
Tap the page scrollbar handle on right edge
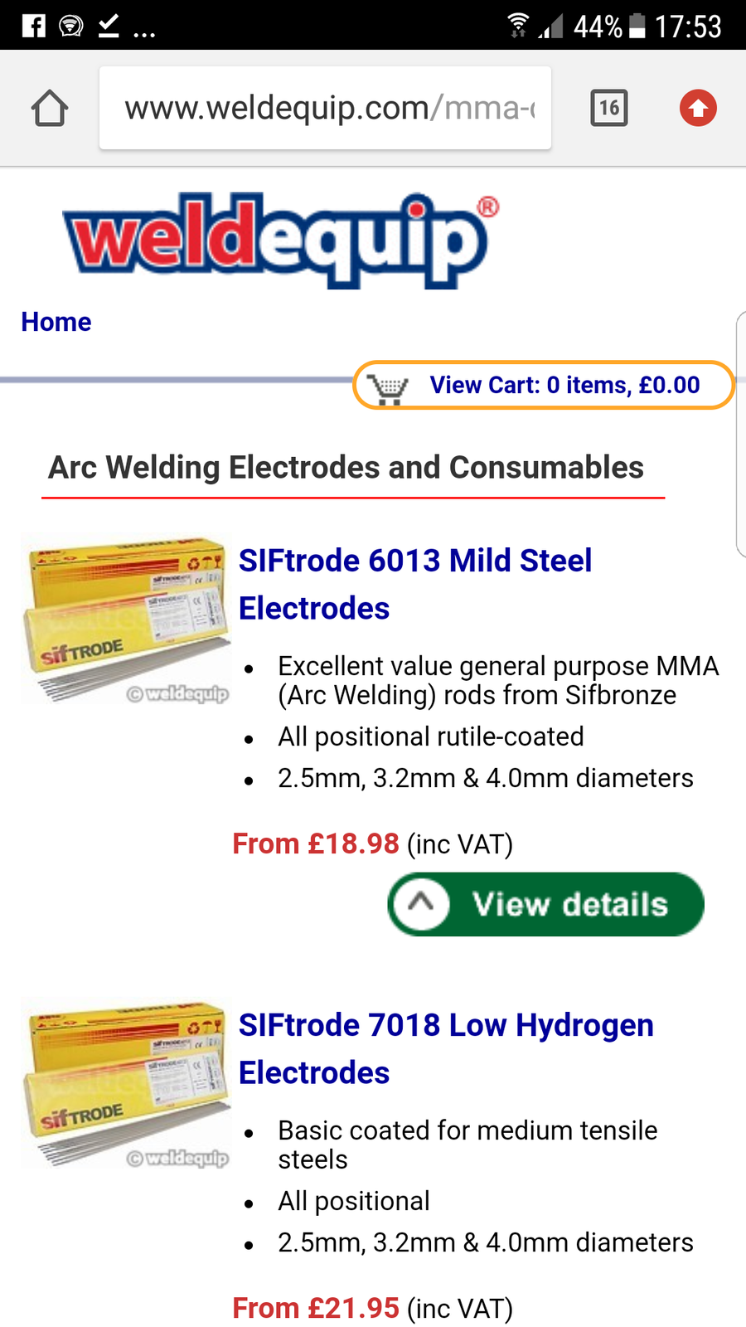(x=740, y=433)
